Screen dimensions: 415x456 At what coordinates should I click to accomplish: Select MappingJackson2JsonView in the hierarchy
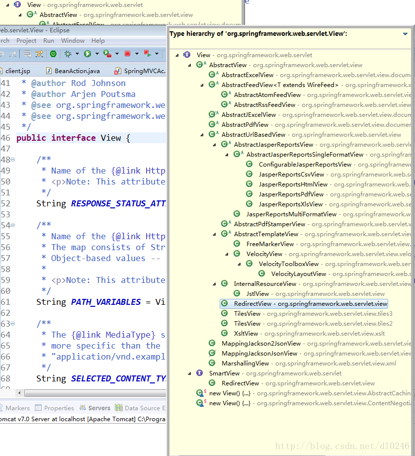316,344
